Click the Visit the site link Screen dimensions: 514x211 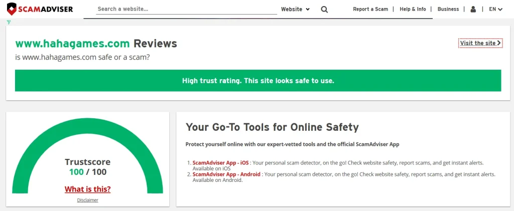coord(480,43)
